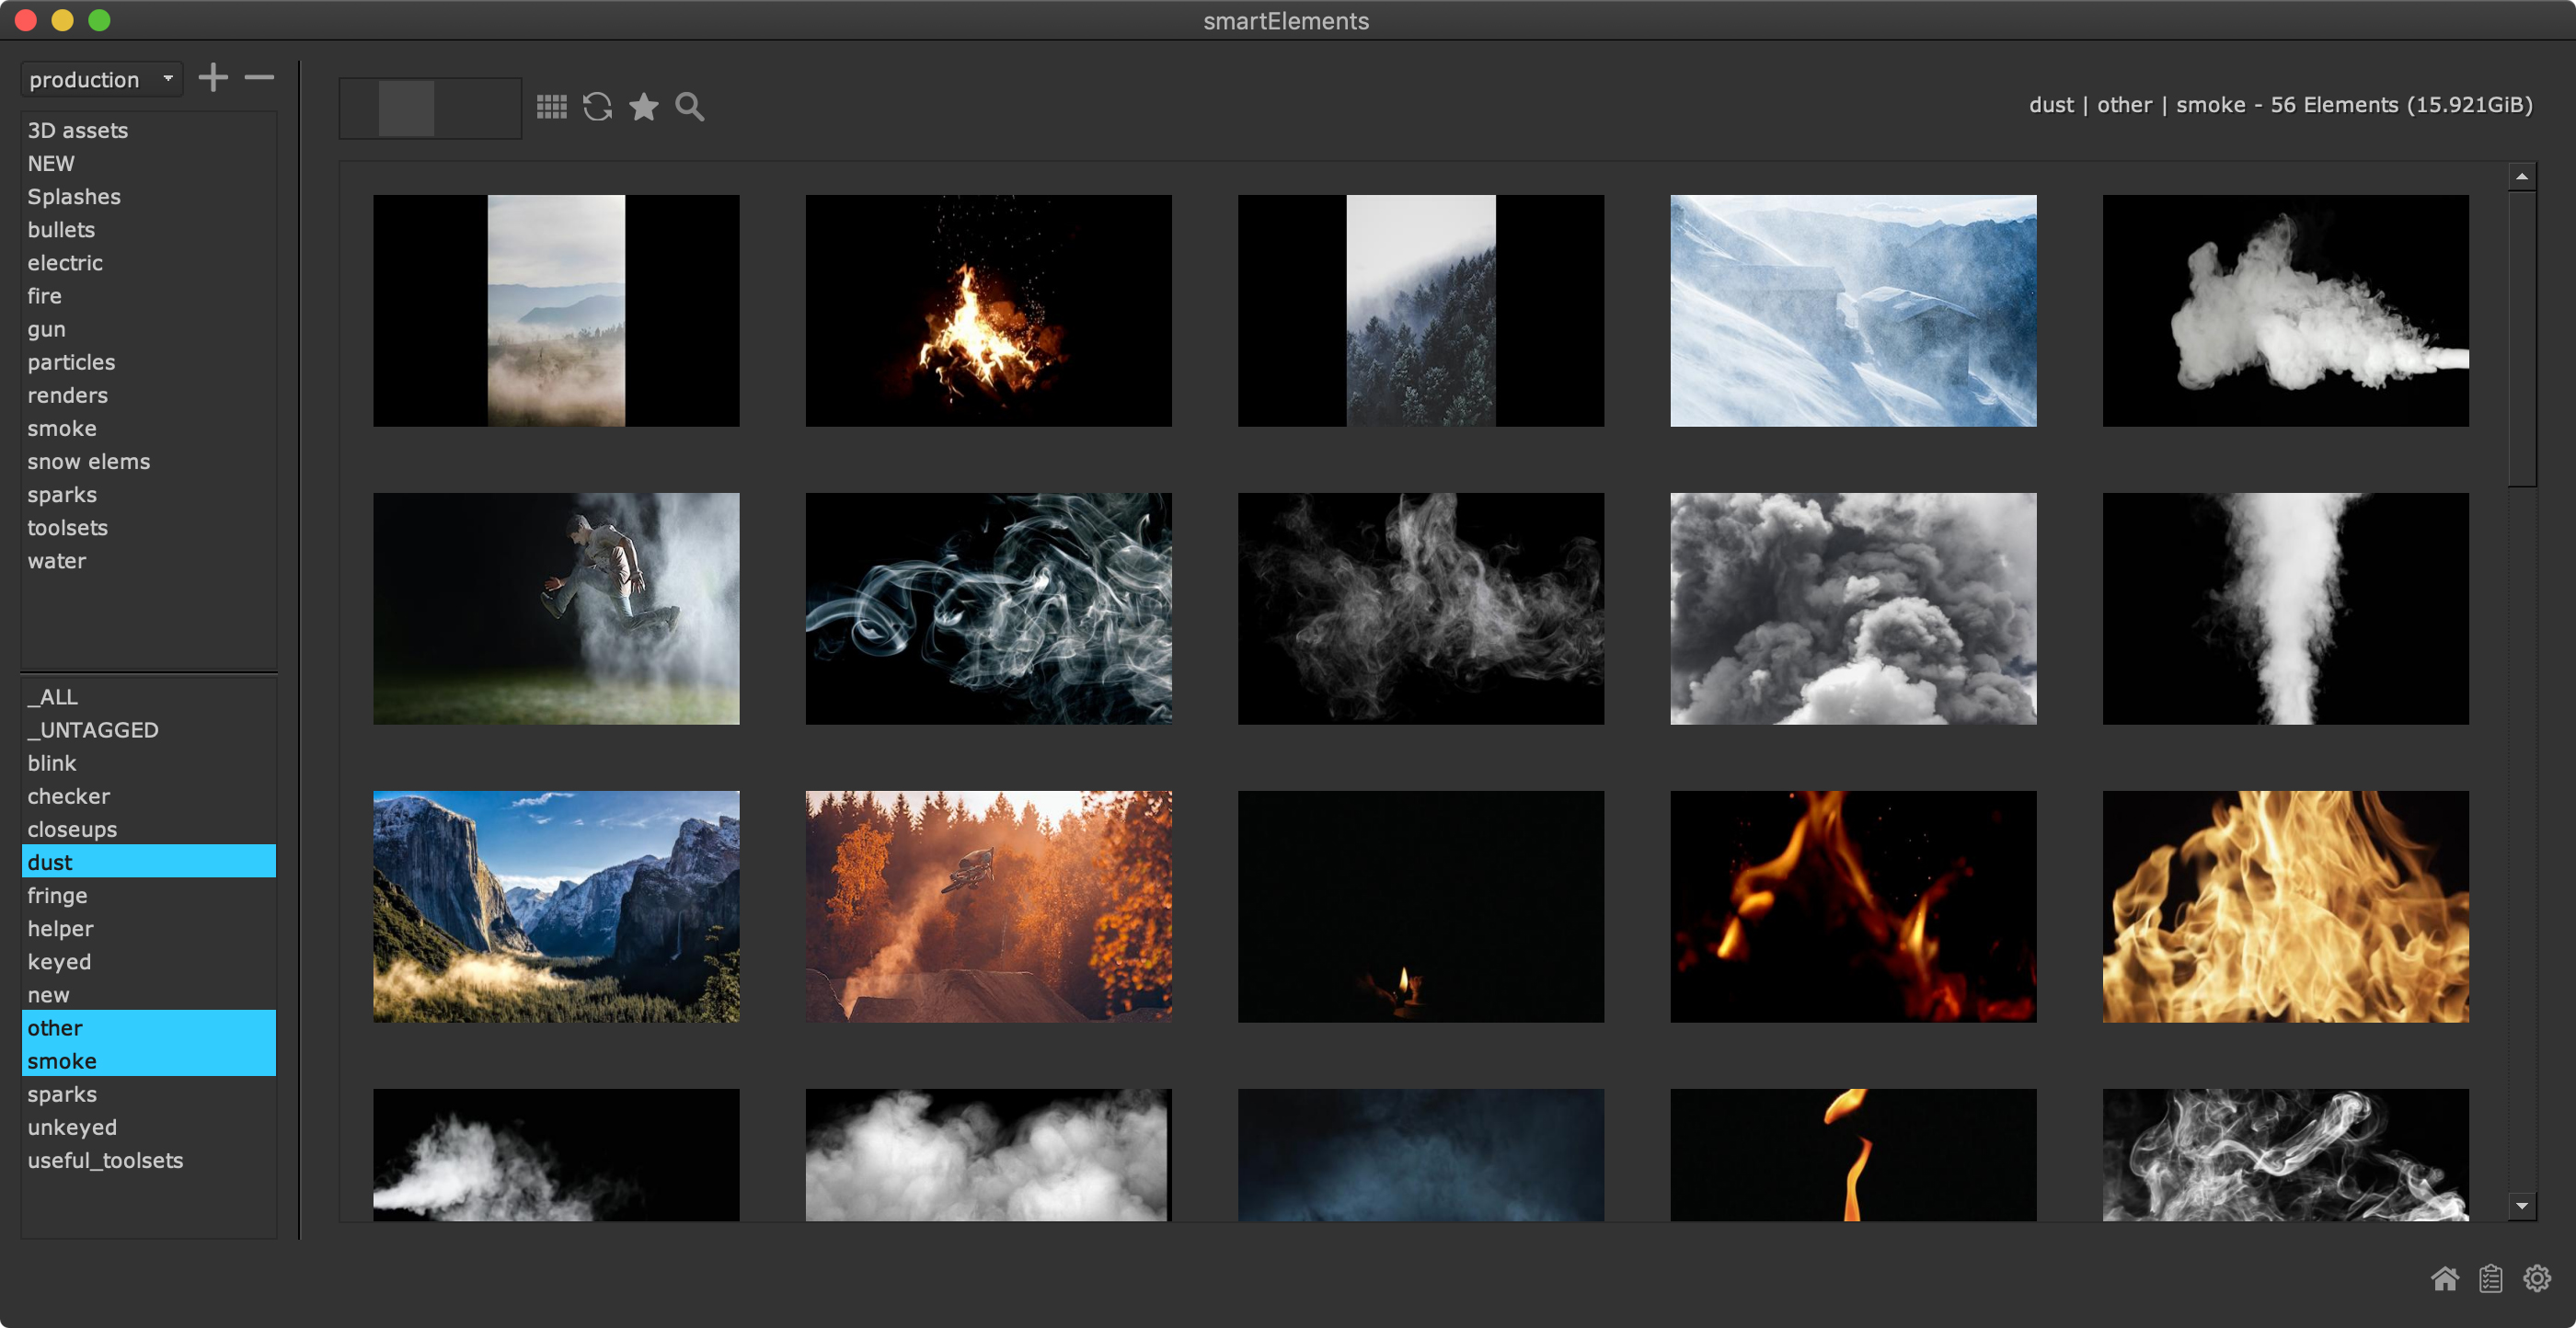Open the search magnifier icon
This screenshot has height=1328, width=2576.
point(689,106)
